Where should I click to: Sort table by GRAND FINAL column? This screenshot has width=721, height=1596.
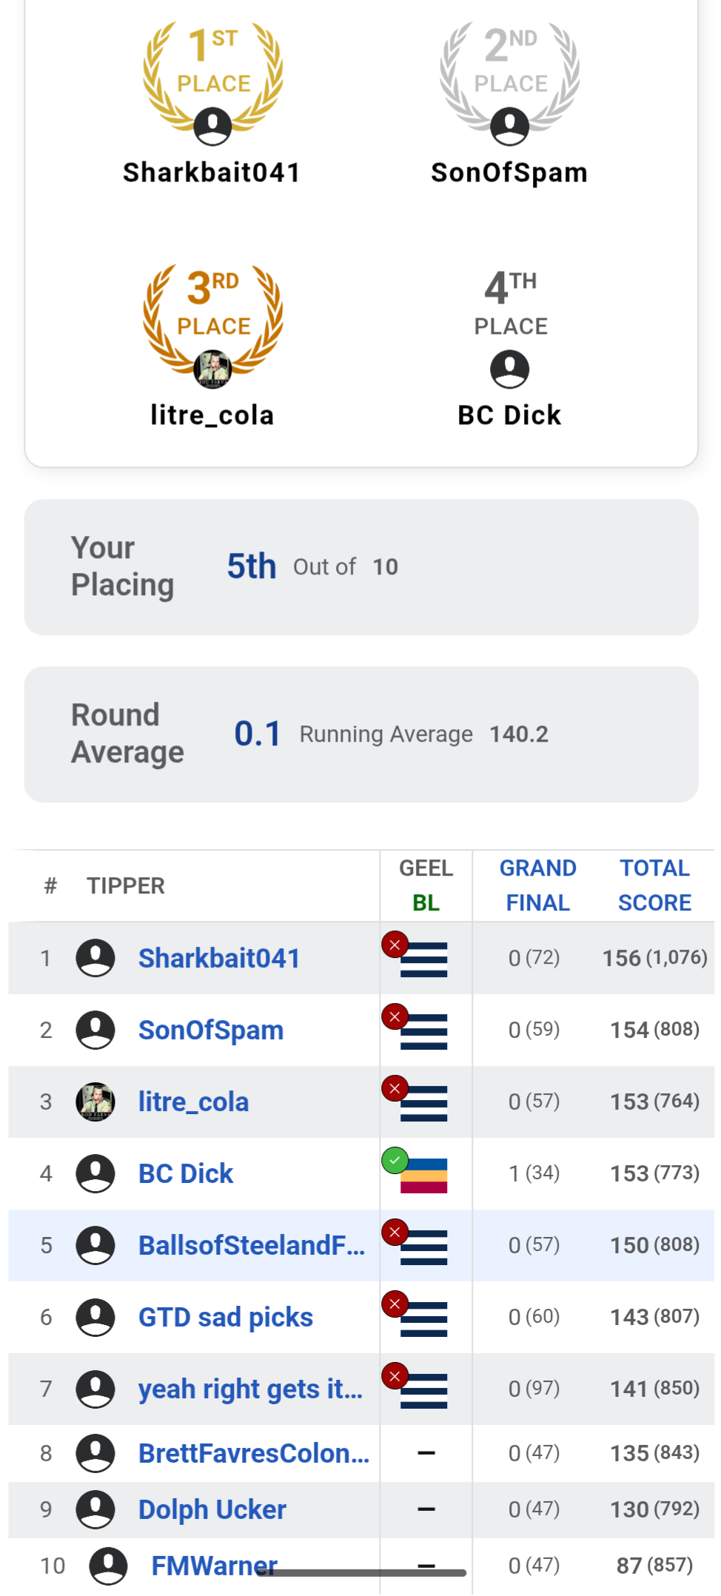point(537,885)
